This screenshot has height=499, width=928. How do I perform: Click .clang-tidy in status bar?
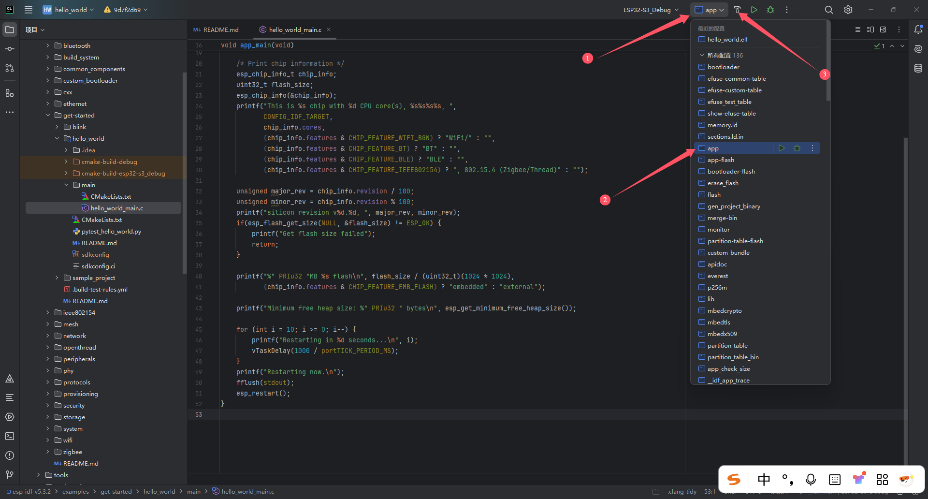tap(682, 491)
